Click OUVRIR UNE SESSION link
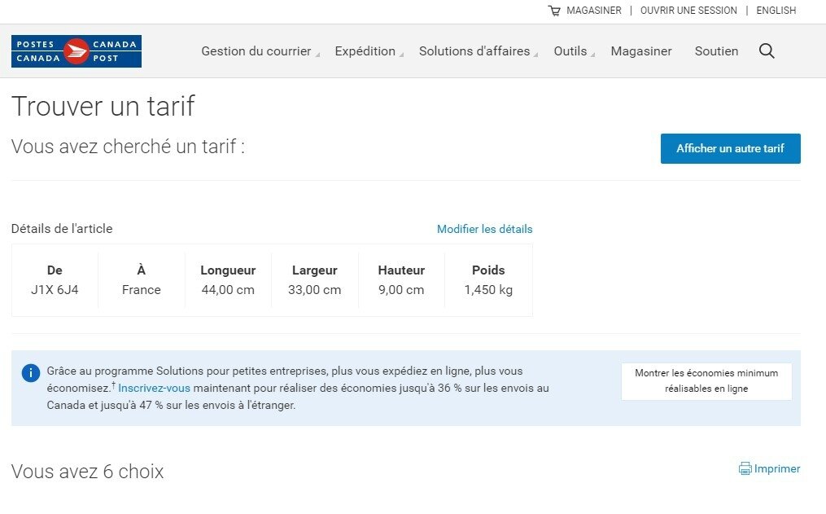The image size is (826, 514). tap(688, 11)
